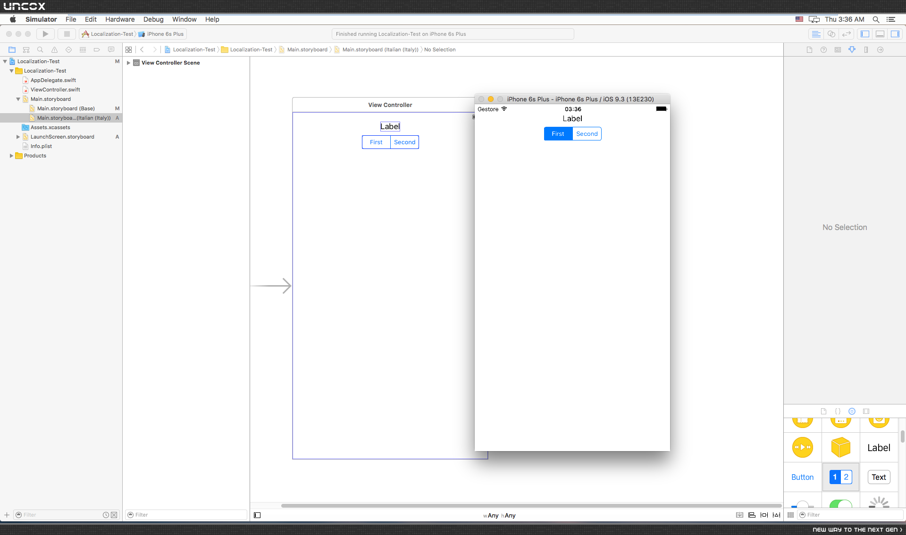Open the Pin constraints menu
Viewport: 906px width, 535px height.
(764, 515)
